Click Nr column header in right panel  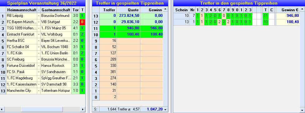pyautogui.click(x=192, y=10)
